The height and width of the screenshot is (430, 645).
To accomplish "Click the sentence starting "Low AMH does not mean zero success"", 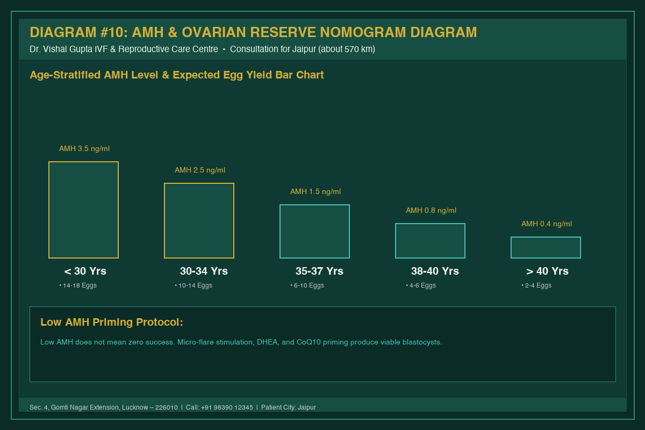I will pyautogui.click(x=241, y=342).
